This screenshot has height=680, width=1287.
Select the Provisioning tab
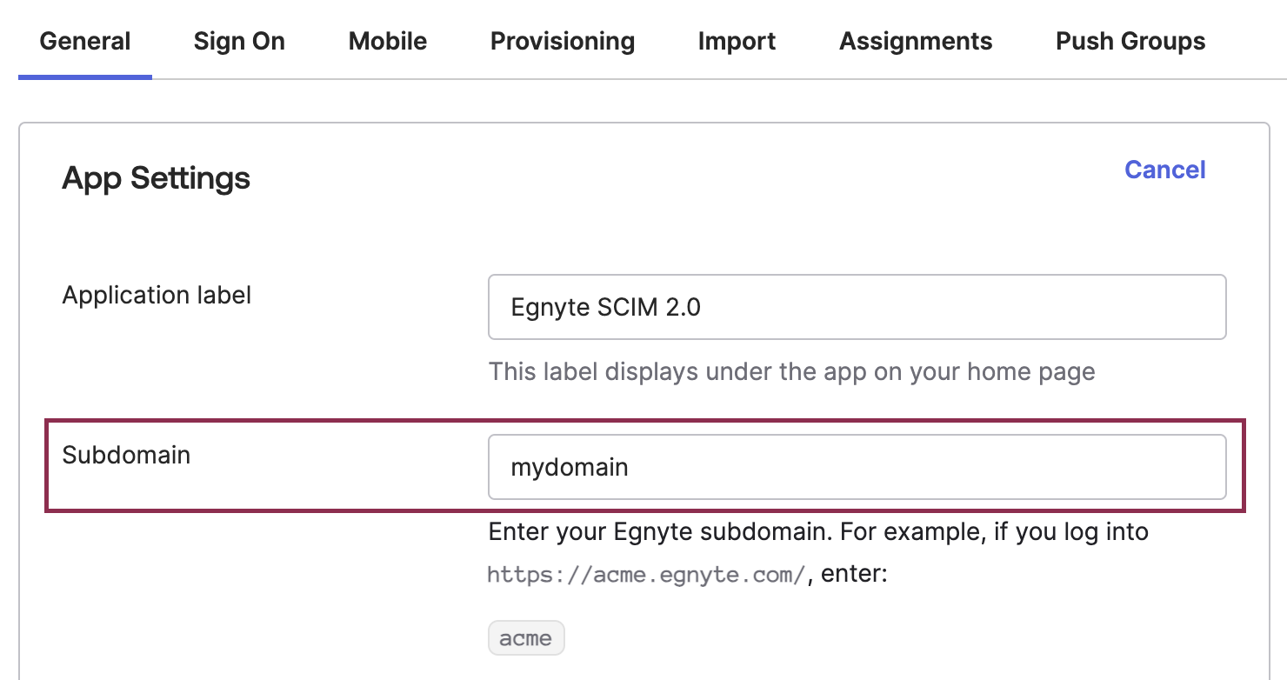[562, 41]
